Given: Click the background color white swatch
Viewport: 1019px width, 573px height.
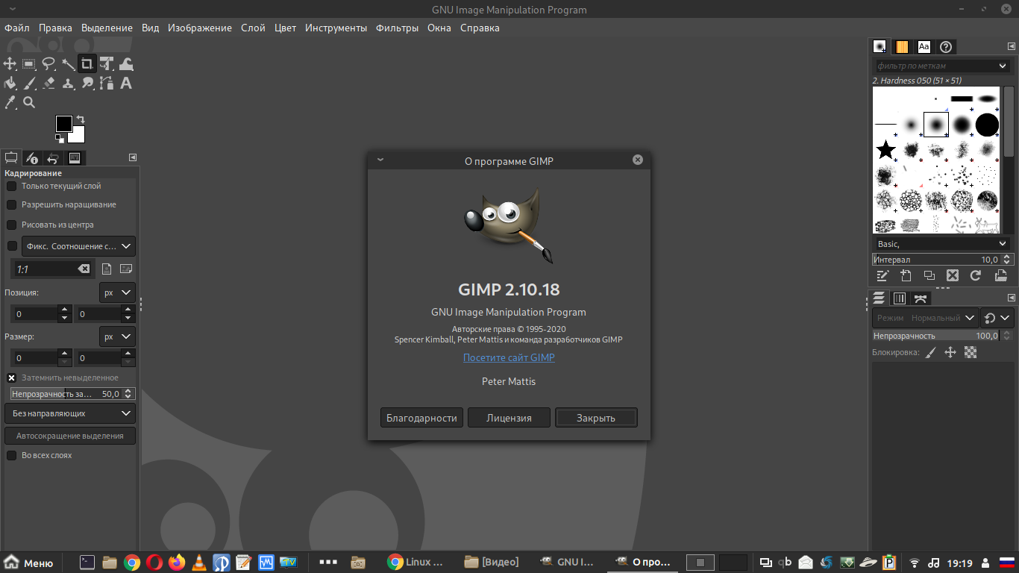Looking at the screenshot, I should (78, 135).
